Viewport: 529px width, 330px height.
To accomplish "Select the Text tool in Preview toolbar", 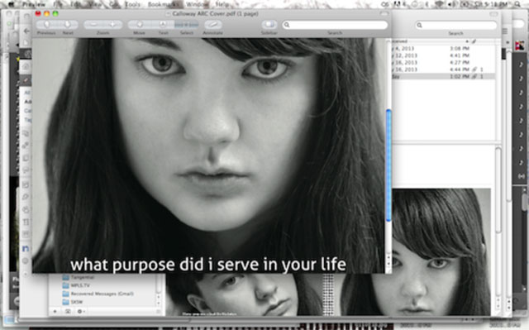I will coord(163,25).
